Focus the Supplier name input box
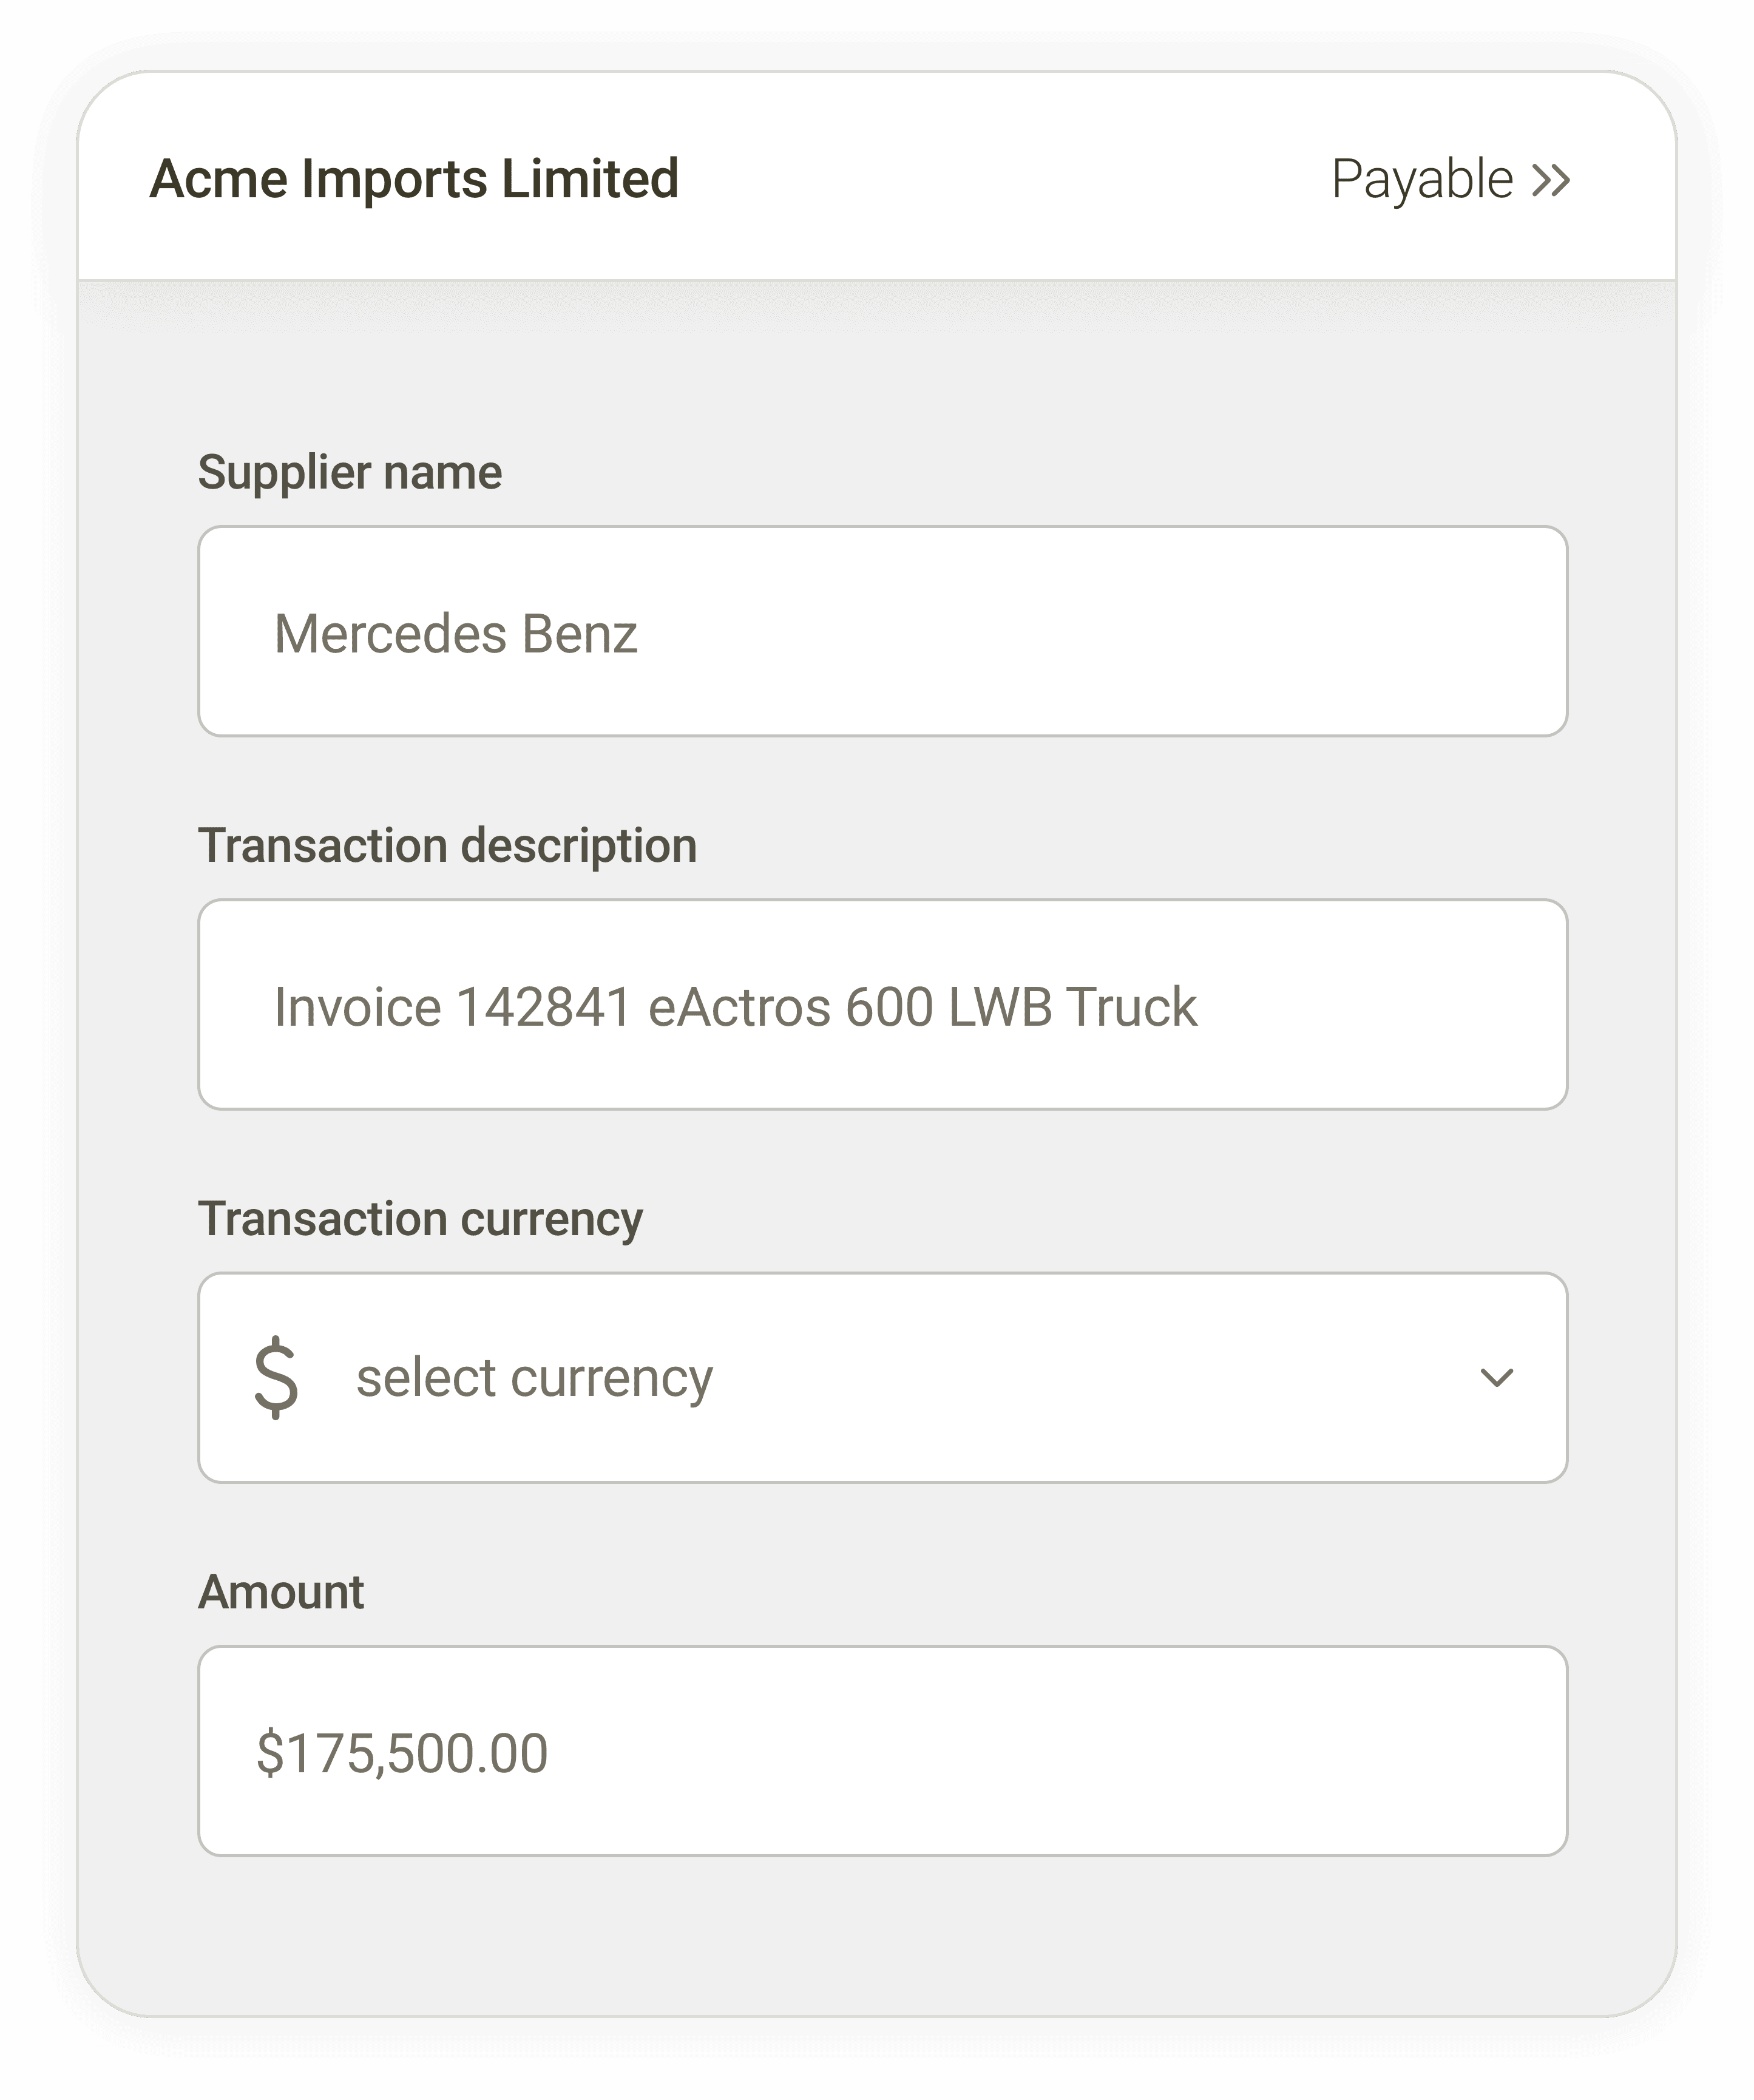This screenshot has height=2100, width=1754. (882, 631)
